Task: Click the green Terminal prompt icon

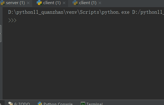Action: pyautogui.click(x=83, y=103)
